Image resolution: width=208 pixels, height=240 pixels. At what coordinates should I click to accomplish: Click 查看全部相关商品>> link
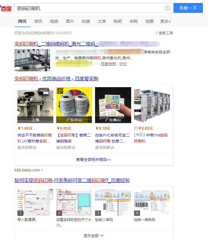click(x=94, y=160)
